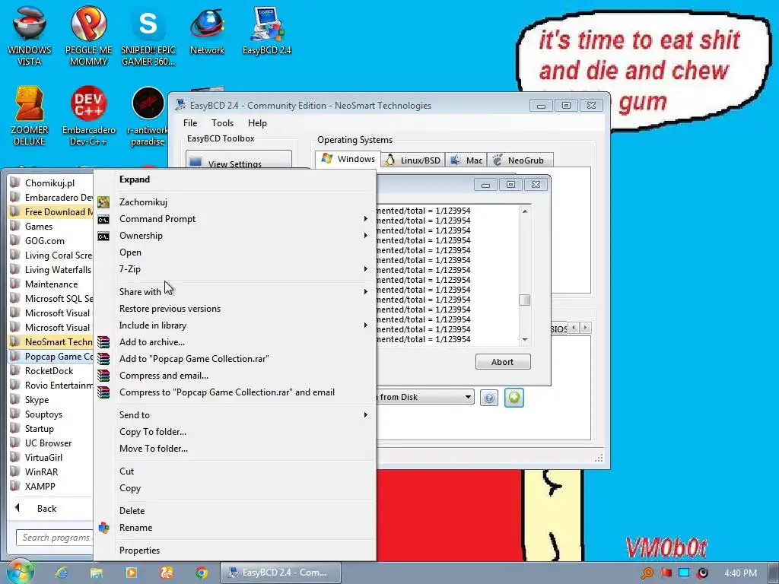Click the log scrollbar down arrow
779x584 pixels.
(x=525, y=340)
